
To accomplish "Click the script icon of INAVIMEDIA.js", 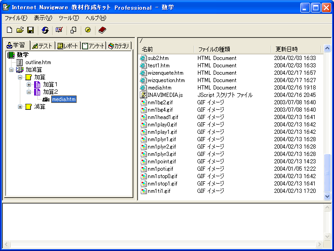I will (x=143, y=95).
